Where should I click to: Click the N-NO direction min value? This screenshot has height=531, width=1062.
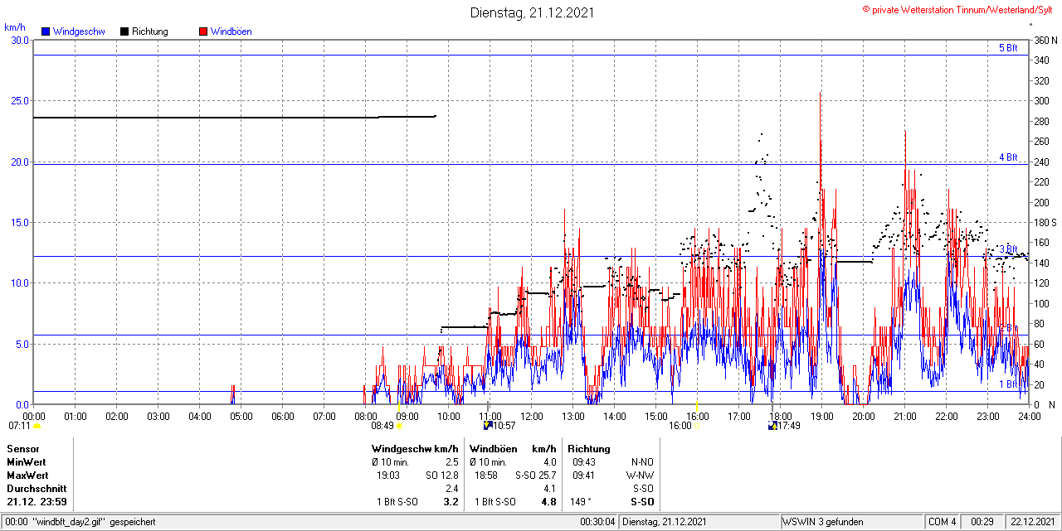tap(641, 462)
